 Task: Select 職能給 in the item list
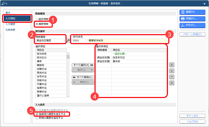tap(51, 65)
